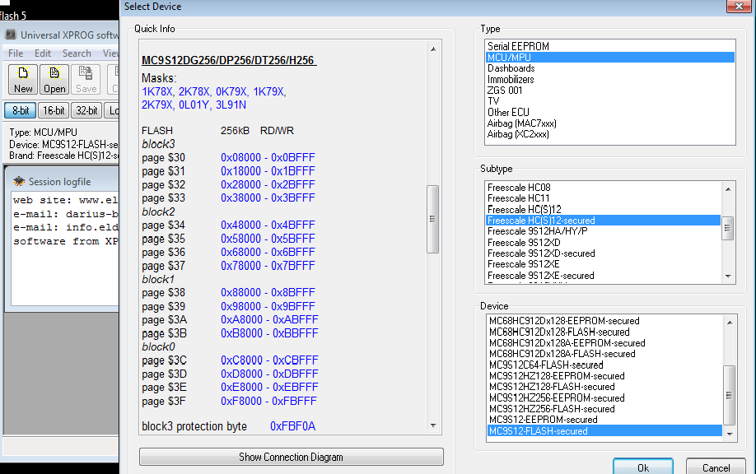Toggle 16-bit view mode
Image resolution: width=756 pixels, height=474 pixels.
coord(54,110)
